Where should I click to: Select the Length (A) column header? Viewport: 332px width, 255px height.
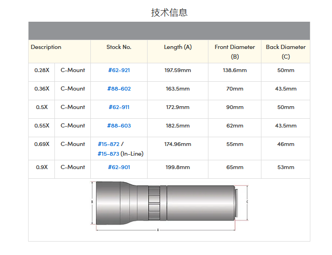pos(178,47)
